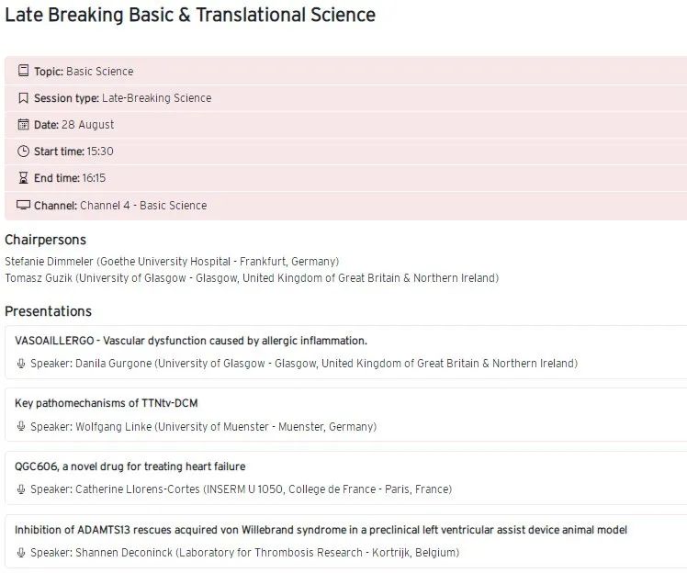Click the hourglass icon beside End time
Image resolution: width=687 pixels, height=573 pixels.
tap(23, 178)
